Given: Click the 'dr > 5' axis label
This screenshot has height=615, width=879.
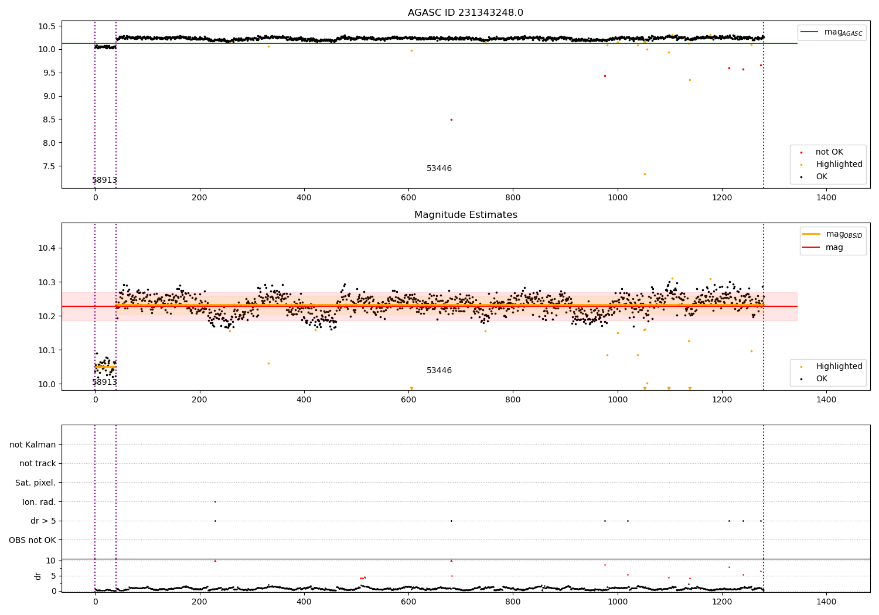Looking at the screenshot, I should coord(43,521).
